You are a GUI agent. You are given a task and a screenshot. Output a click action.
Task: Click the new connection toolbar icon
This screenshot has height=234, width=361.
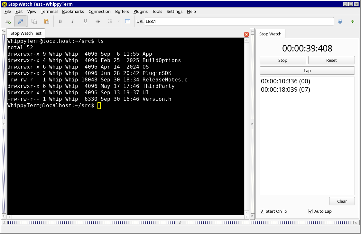click(x=8, y=22)
